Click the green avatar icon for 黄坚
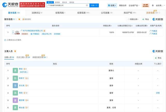166x112 pixels. 15,71
